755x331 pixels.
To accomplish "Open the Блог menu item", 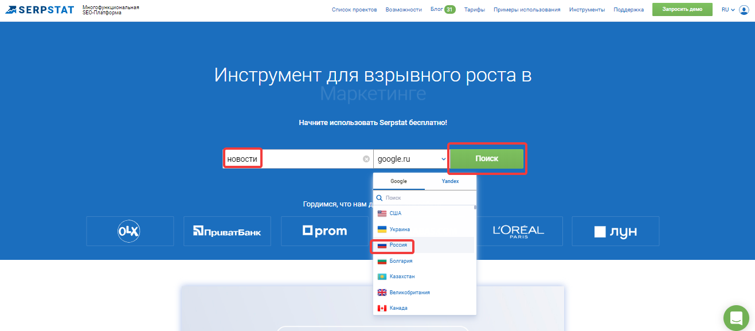I will point(436,10).
